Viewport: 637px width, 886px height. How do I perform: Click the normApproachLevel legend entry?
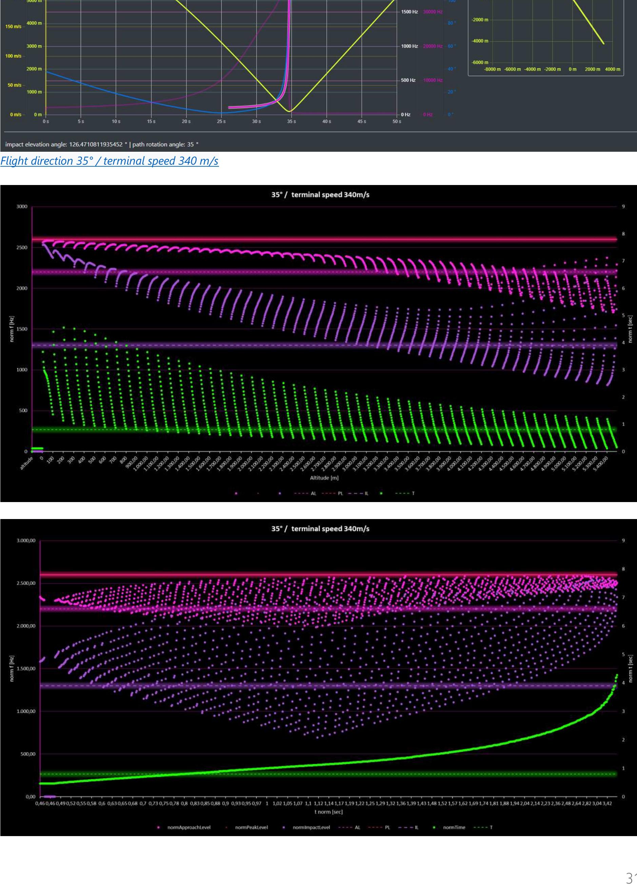click(189, 827)
